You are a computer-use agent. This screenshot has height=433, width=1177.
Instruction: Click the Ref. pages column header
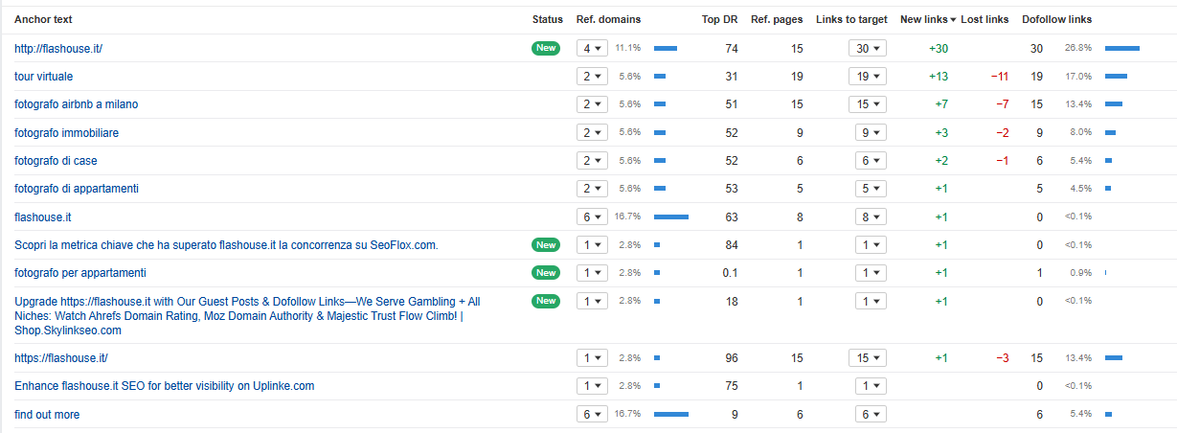tap(777, 19)
